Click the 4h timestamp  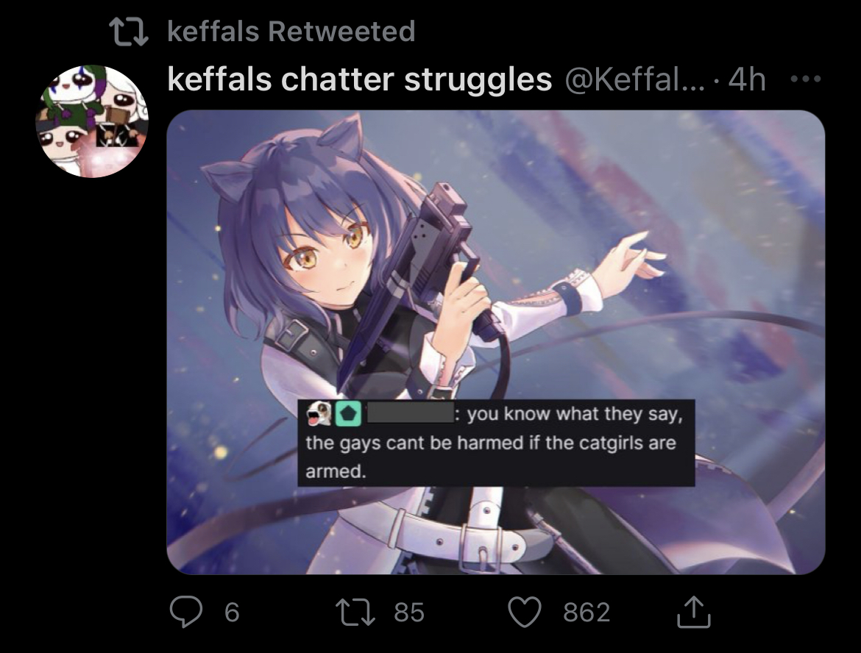click(747, 79)
